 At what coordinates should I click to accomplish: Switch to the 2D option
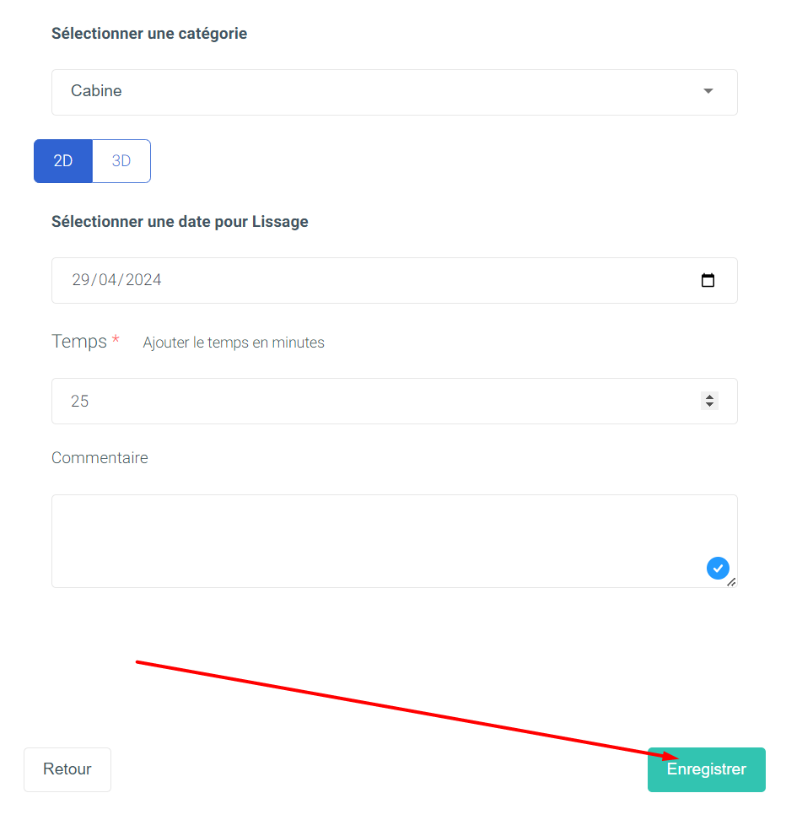(x=63, y=160)
